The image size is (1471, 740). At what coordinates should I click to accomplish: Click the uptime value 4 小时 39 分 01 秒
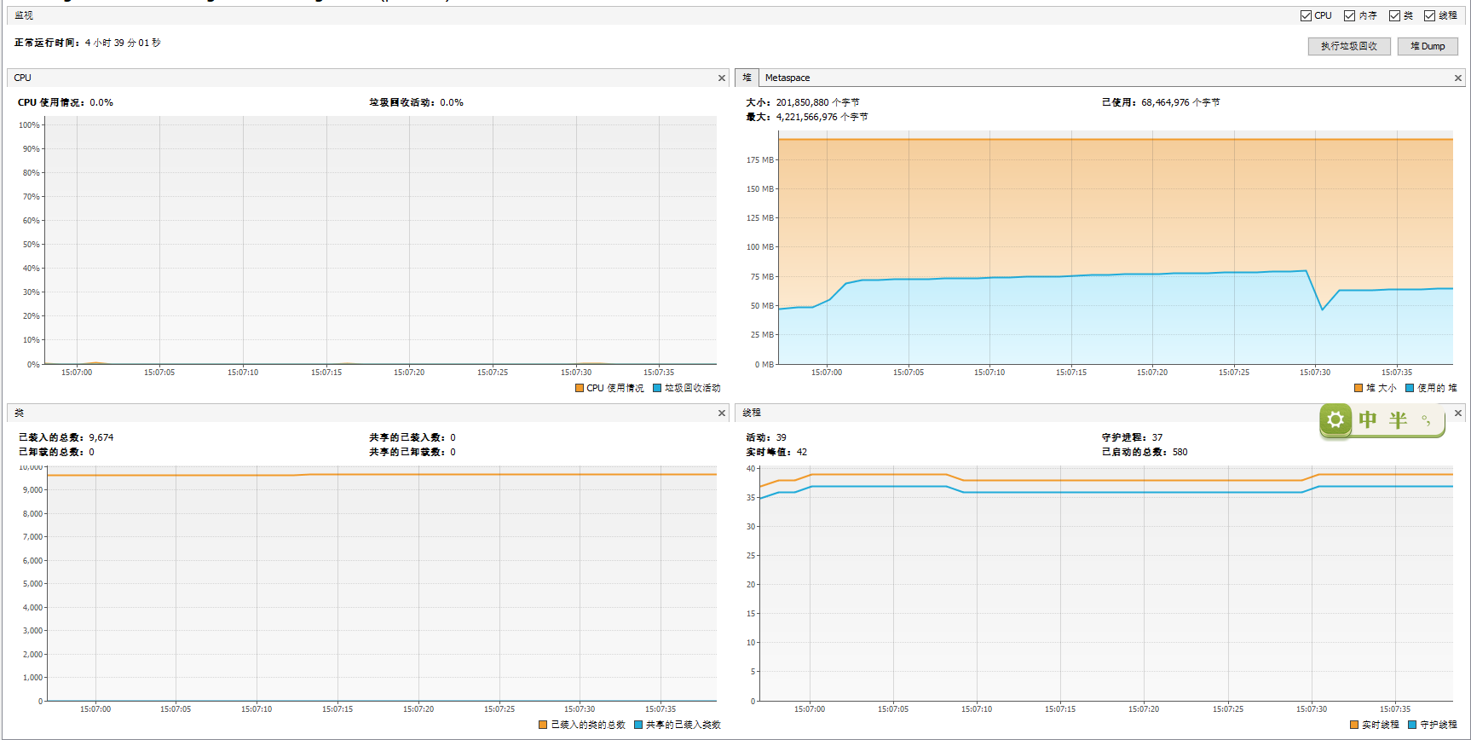point(123,43)
